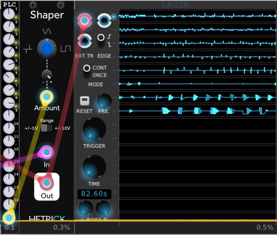This screenshot has height=235, width=277.
Task: Click the top-right blue analyzer jack
Action: [104, 20]
